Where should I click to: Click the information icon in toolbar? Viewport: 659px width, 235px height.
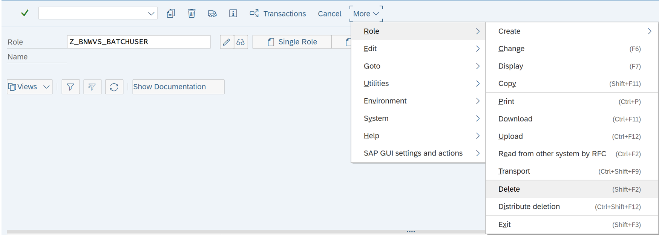(x=233, y=14)
